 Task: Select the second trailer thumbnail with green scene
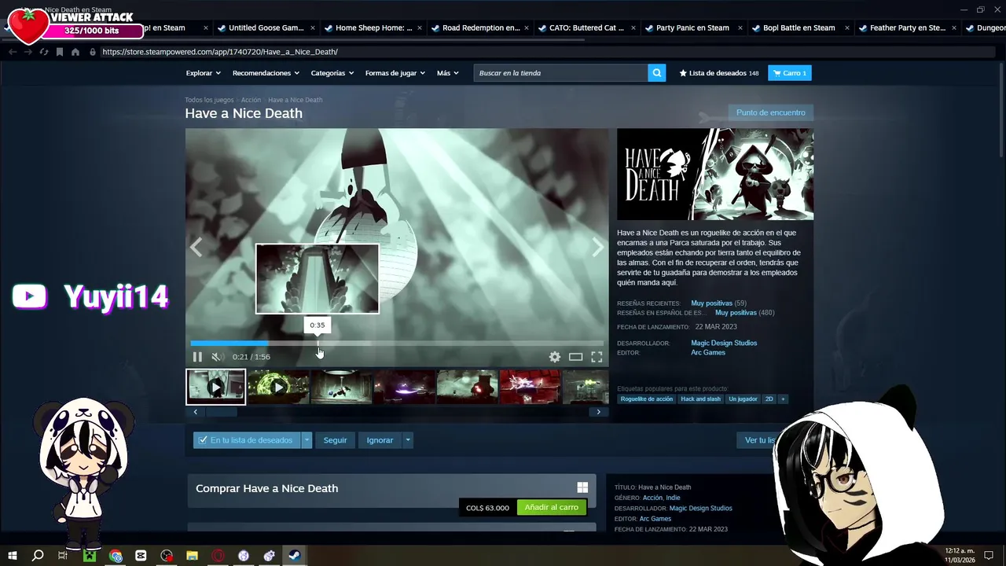[278, 387]
